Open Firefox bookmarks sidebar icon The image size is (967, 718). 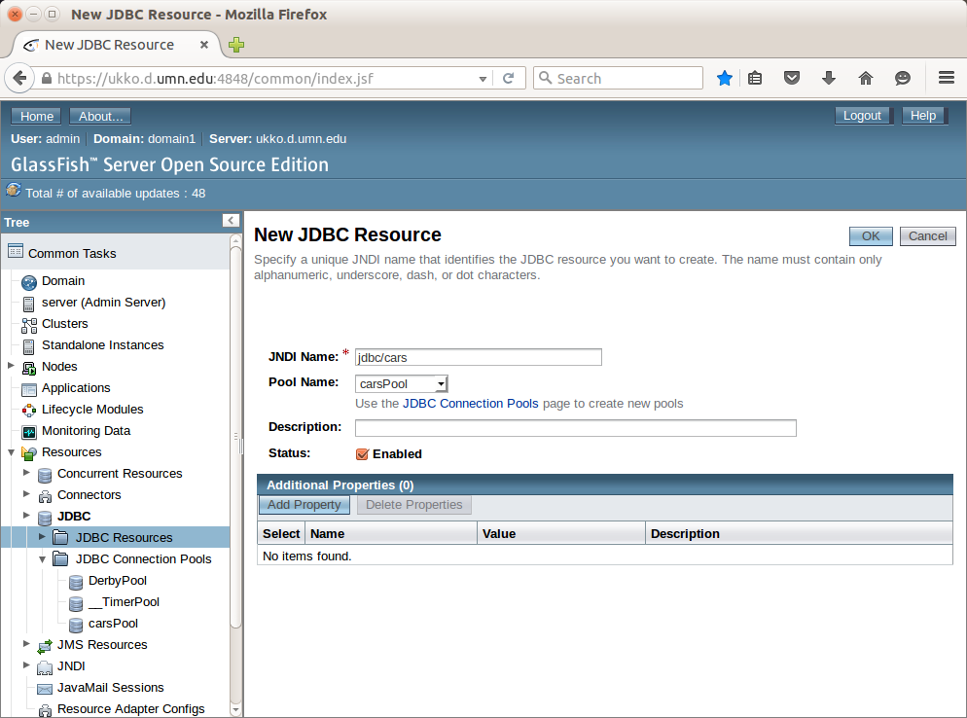[755, 78]
